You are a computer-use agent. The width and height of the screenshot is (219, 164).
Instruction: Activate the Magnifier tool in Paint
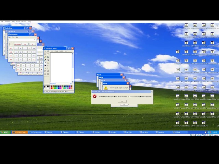click(48, 60)
